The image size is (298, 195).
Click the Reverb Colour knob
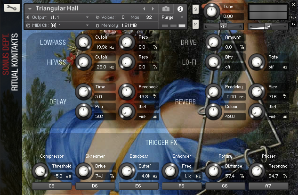(213, 112)
